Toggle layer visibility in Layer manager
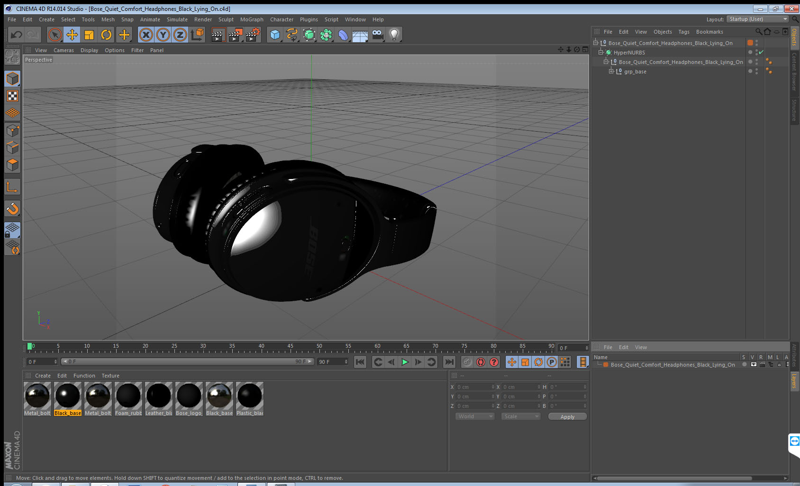 tap(754, 365)
